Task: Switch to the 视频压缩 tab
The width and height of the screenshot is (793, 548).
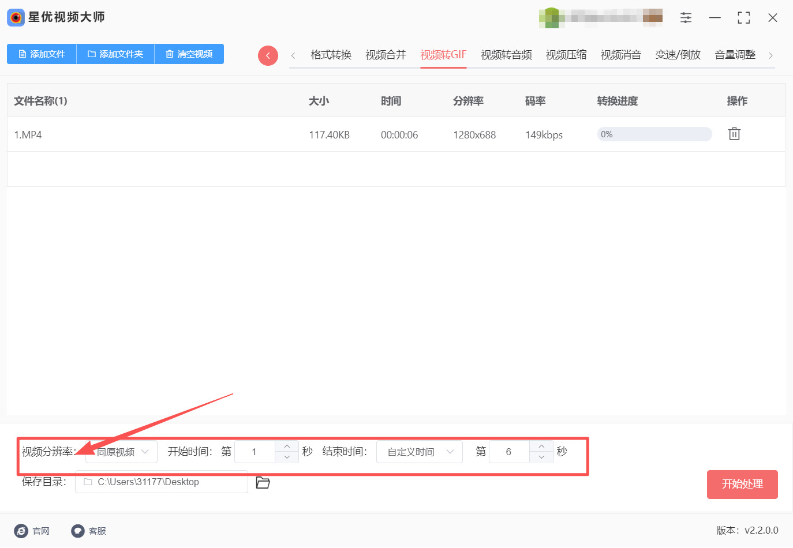Action: [566, 55]
